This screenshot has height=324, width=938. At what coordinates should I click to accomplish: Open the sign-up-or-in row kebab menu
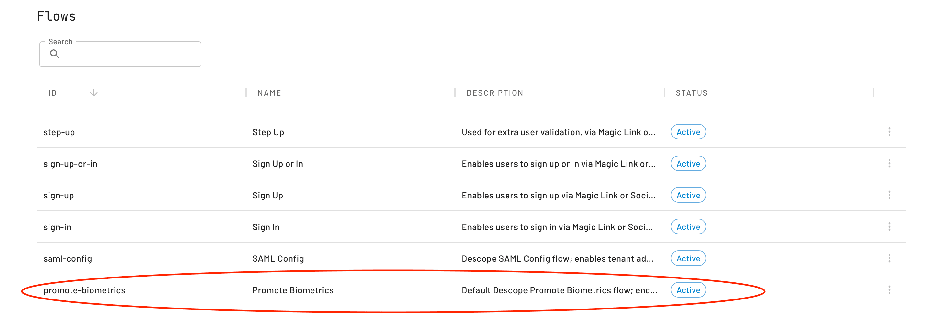889,164
